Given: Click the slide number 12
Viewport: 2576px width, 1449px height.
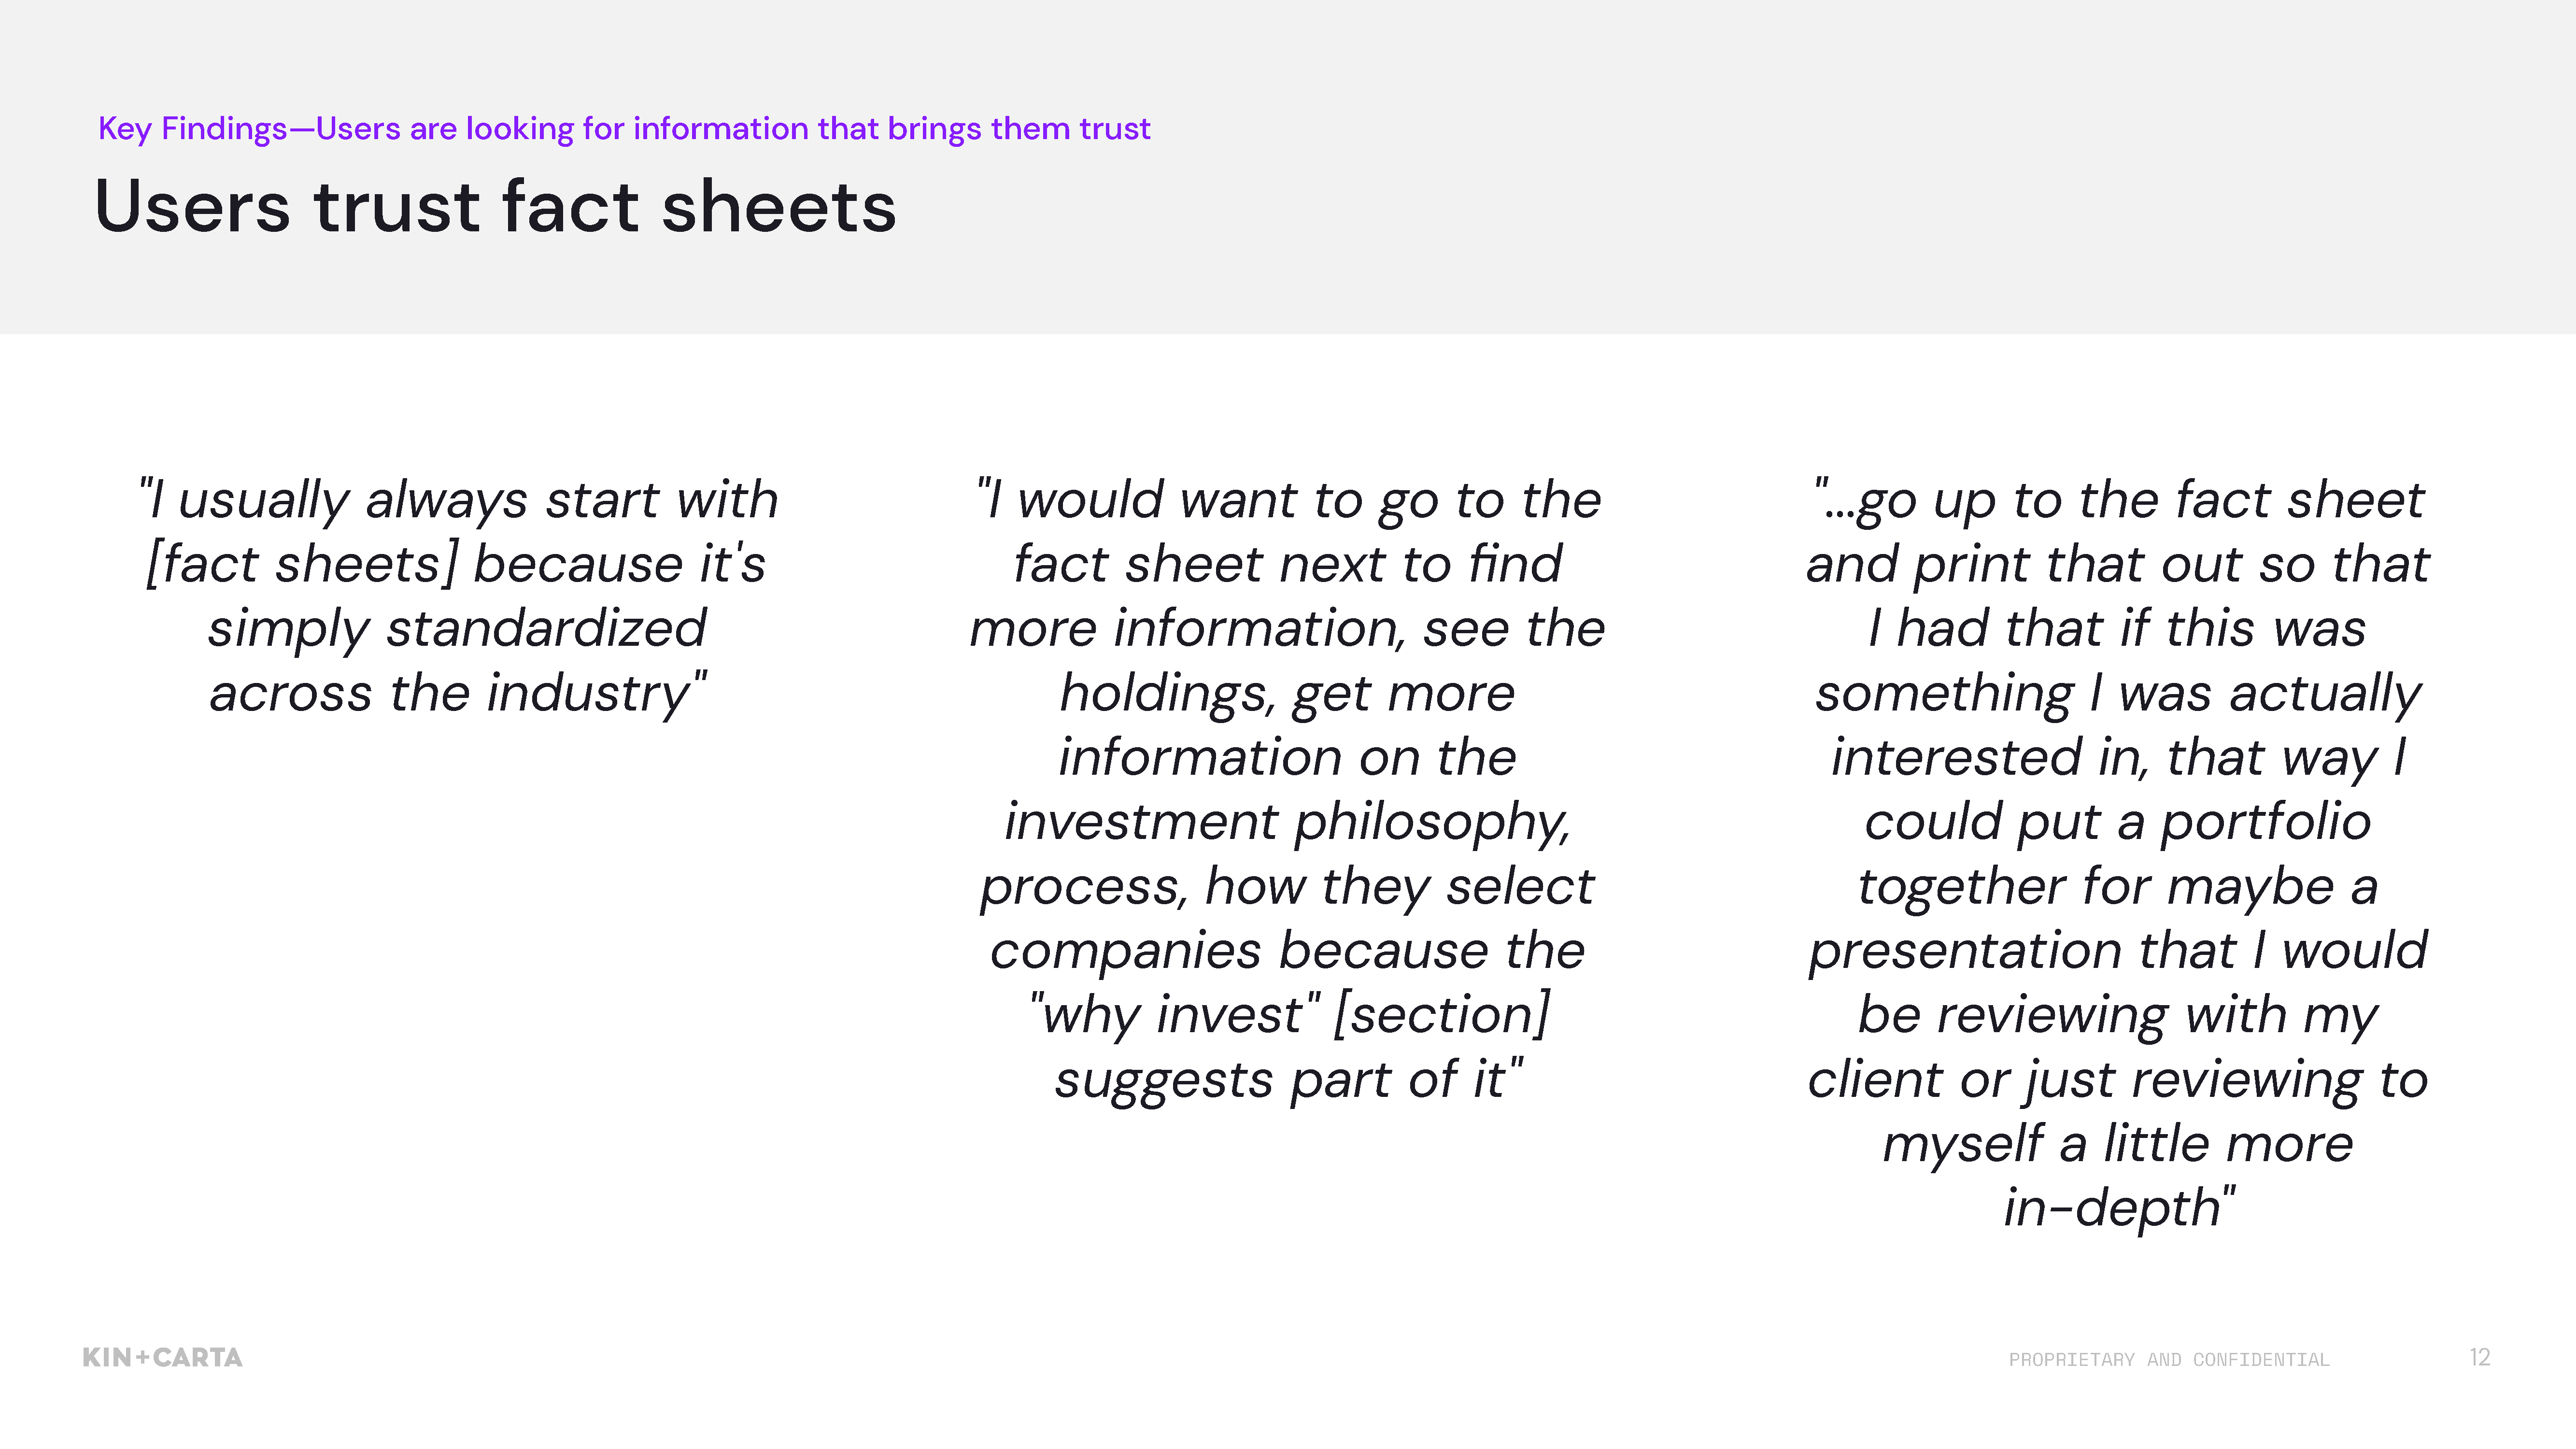Looking at the screenshot, I should (2479, 1357).
